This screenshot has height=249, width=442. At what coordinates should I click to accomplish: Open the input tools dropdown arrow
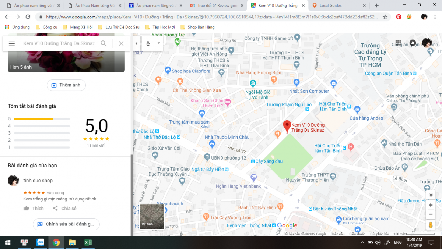pyautogui.click(x=159, y=43)
